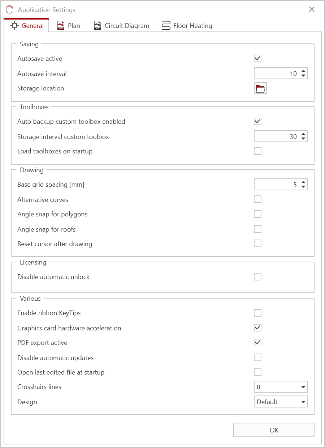Click the Floor Heating coil icon
325x448 pixels.
[x=165, y=25]
